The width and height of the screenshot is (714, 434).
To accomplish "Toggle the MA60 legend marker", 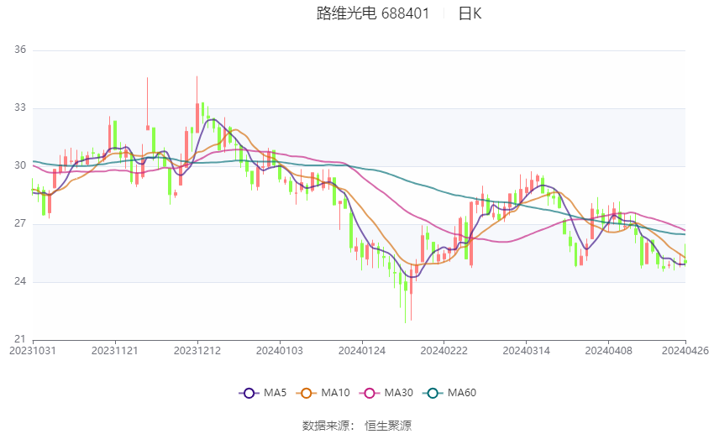I will tap(433, 393).
